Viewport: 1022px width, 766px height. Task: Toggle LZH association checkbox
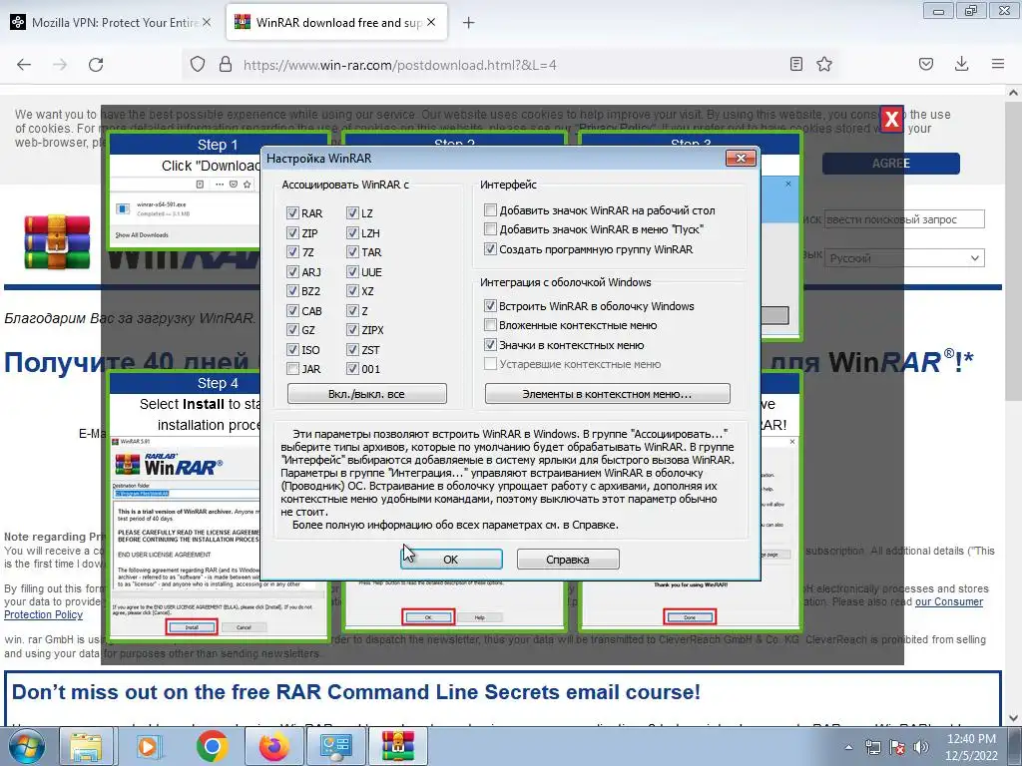(352, 232)
